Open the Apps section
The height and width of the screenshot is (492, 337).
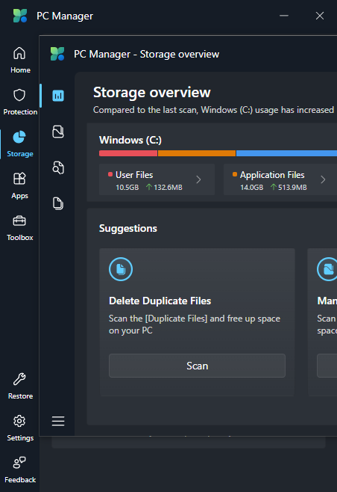(19, 185)
